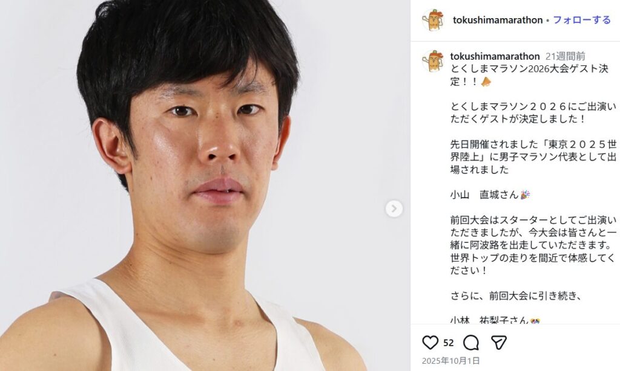Open the 21週間前 timestamp link
This screenshot has width=620, height=371.
pos(565,56)
